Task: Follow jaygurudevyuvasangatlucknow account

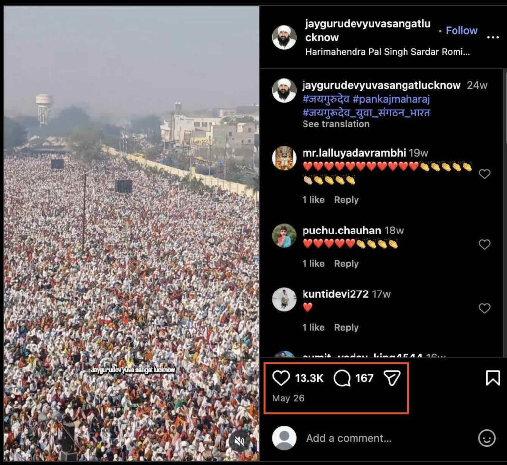Action: click(461, 30)
